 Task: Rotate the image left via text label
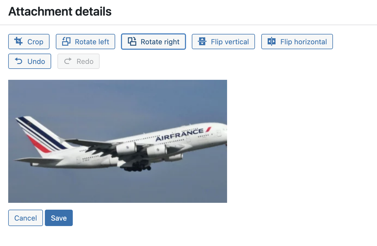click(92, 42)
